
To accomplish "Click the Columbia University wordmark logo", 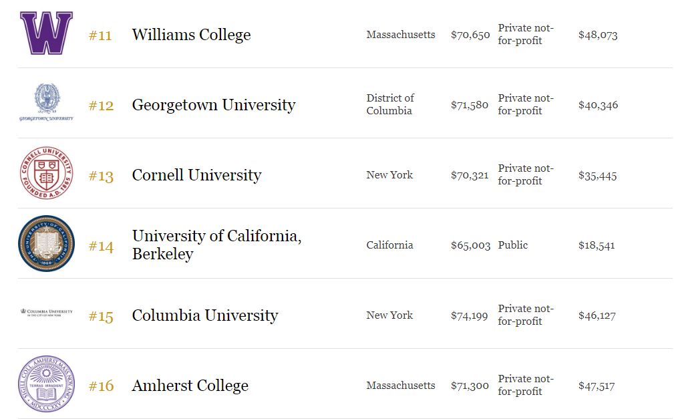I will [46, 313].
